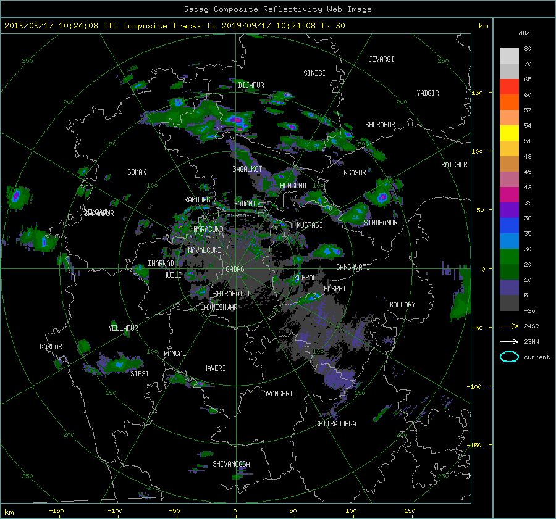Click the SINDGI city label
The height and width of the screenshot is (519, 556).
[314, 73]
